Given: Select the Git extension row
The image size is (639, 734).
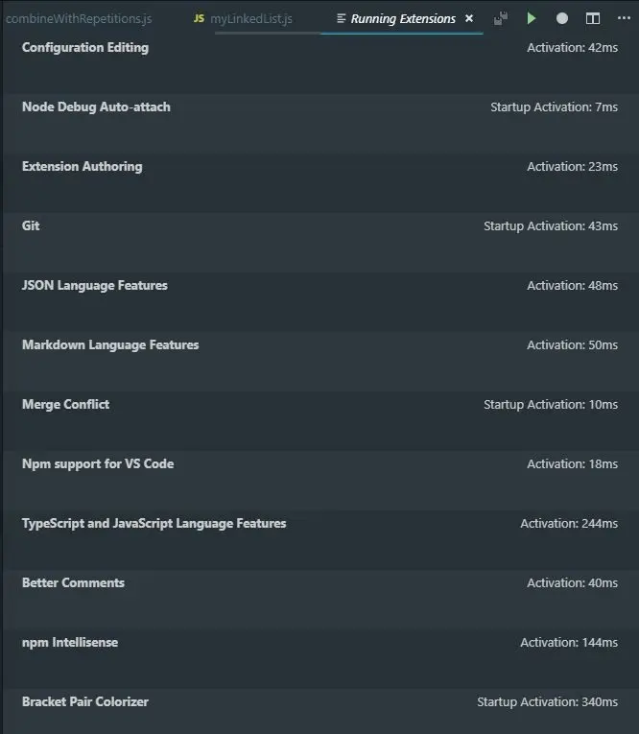Looking at the screenshot, I should tap(320, 243).
